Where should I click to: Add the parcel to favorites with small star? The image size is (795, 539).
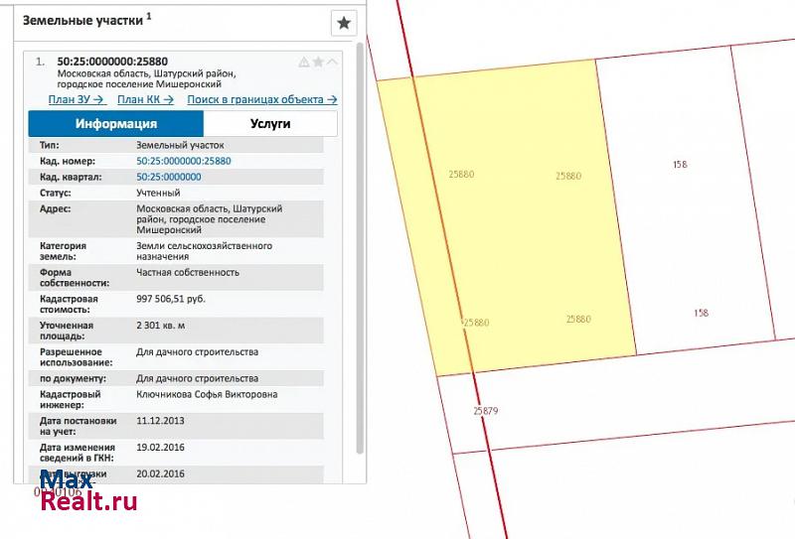[318, 62]
